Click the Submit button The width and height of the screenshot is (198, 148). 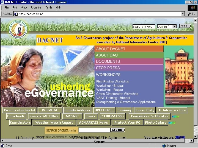(x=118, y=130)
